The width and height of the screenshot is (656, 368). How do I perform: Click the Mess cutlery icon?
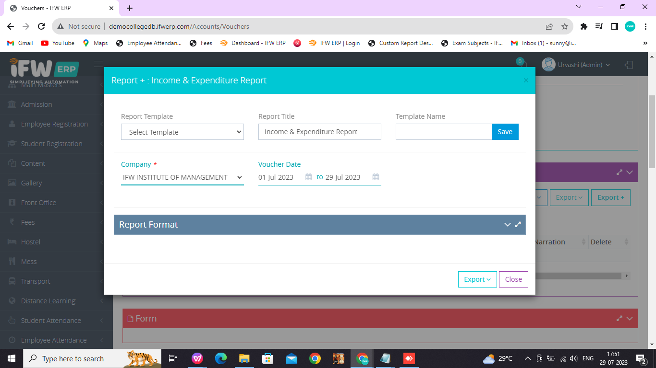[12, 262]
